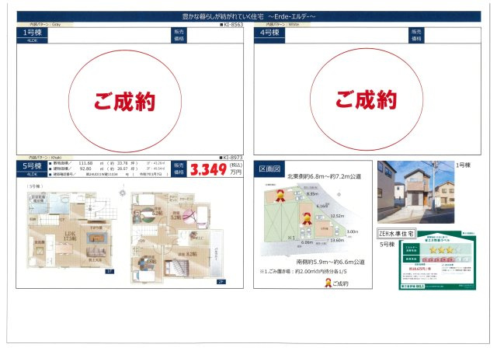Click the ご成約 legend text in site plan
This screenshot has width=497, height=351.
pos(340,283)
